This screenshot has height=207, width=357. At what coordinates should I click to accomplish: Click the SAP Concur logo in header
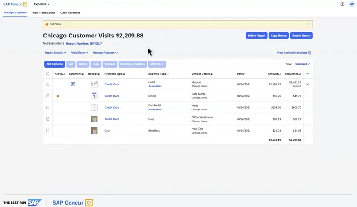(x=15, y=4)
